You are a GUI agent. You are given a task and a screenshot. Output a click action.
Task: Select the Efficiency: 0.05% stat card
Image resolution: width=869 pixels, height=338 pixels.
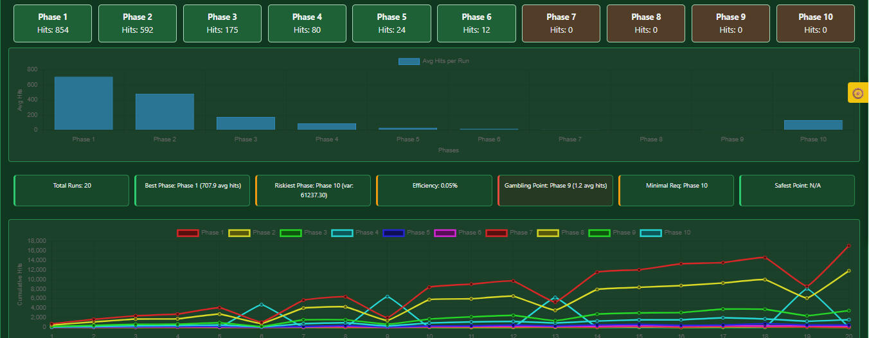tap(434, 190)
